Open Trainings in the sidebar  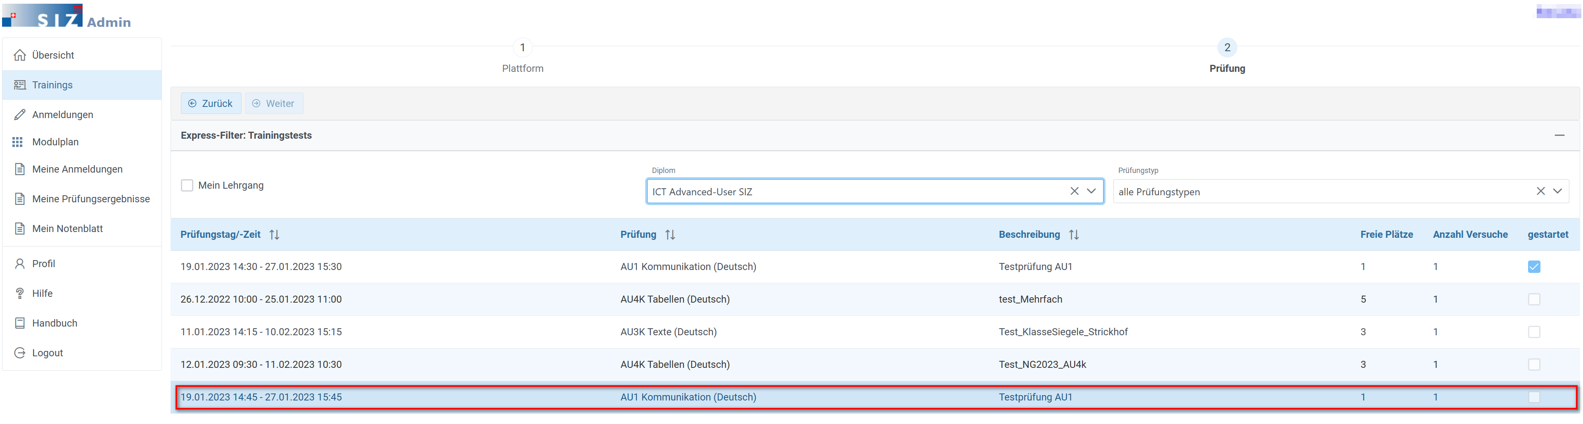[x=82, y=85]
